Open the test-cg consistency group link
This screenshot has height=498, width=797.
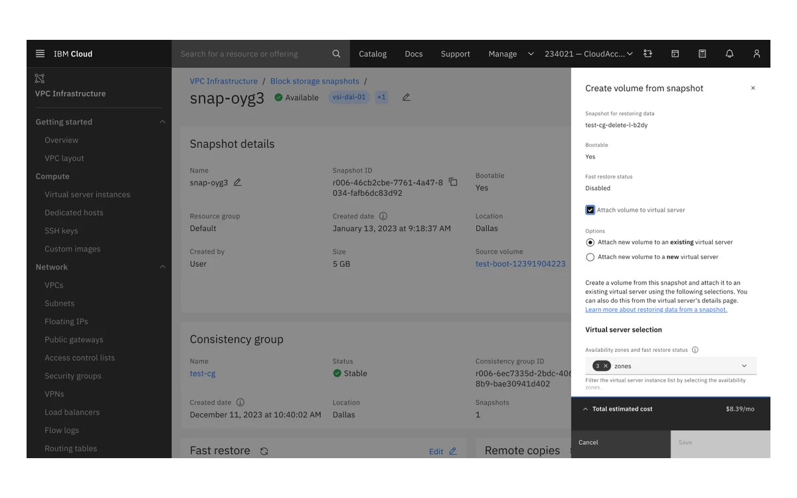203,373
